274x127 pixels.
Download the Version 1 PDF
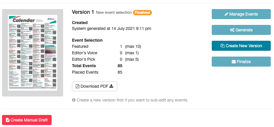click(x=95, y=86)
